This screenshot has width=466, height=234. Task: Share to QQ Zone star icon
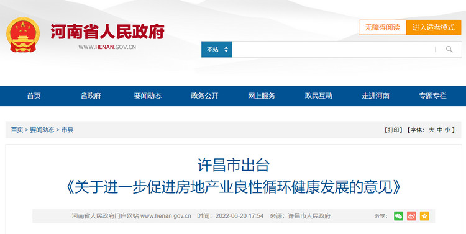click(x=424, y=216)
